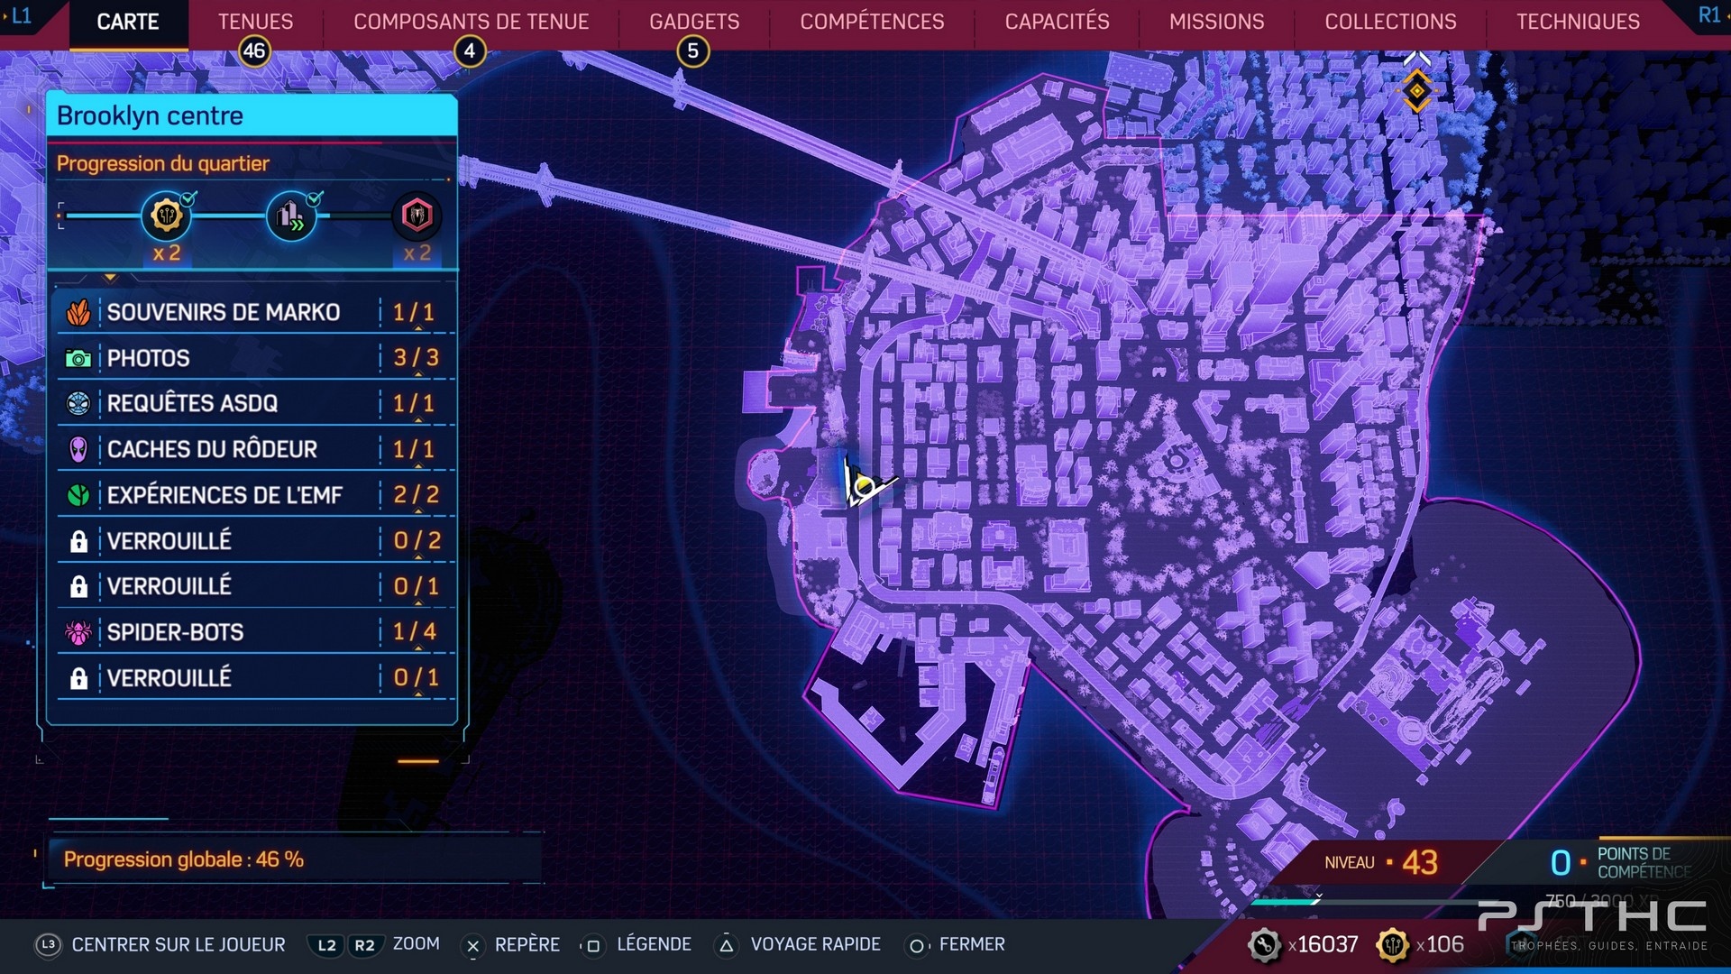Click the R1 shoulder button indicator
The width and height of the screenshot is (1731, 974).
point(1709,15)
